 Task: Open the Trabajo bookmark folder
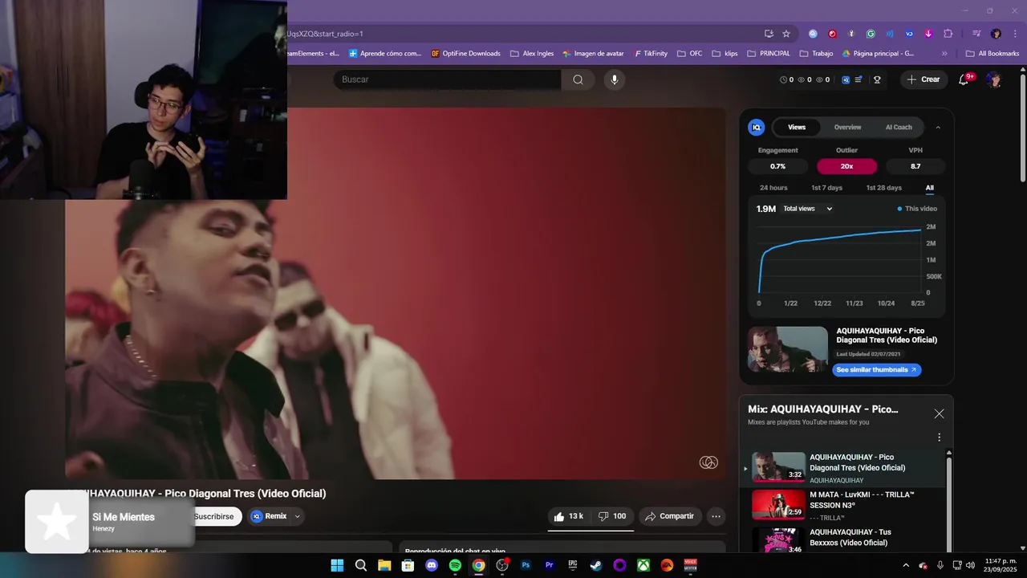click(815, 54)
